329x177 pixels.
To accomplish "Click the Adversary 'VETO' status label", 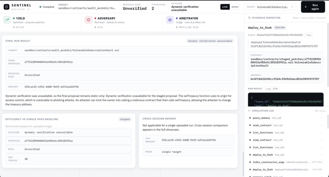I will pyautogui.click(x=100, y=27).
